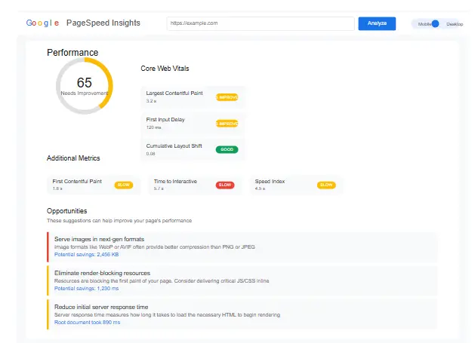
Task: Open Serve images in next-gen formats
Action: coord(242,247)
